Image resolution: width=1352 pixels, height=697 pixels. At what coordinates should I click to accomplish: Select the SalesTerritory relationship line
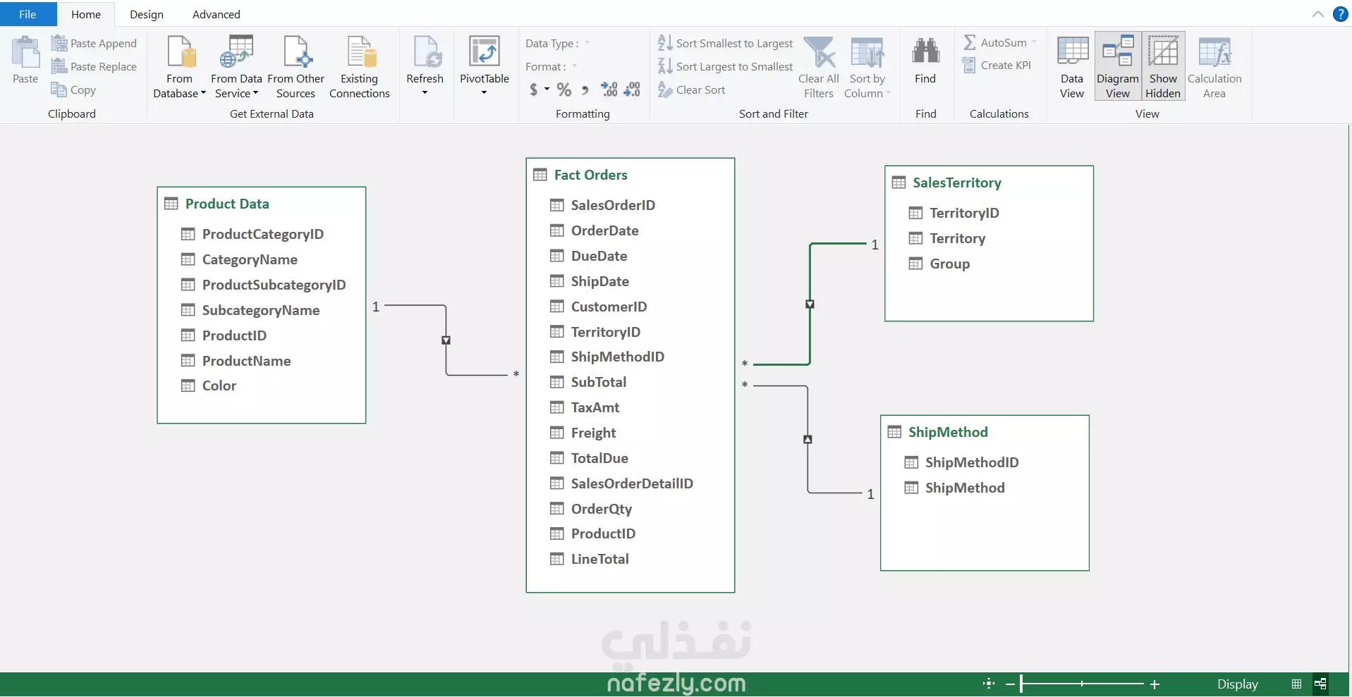tap(810, 304)
